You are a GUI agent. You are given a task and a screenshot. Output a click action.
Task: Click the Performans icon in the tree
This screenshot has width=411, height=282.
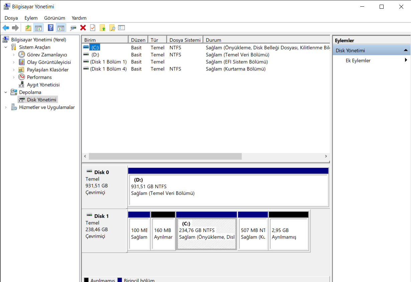point(22,77)
